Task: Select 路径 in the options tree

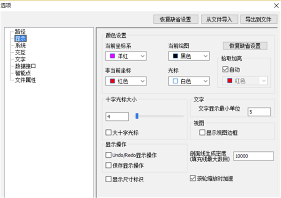Action: [x=20, y=32]
